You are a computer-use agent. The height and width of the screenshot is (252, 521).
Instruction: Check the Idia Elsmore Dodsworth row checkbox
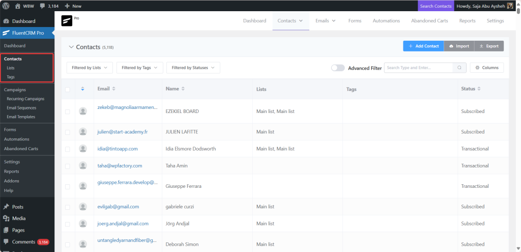coord(68,149)
